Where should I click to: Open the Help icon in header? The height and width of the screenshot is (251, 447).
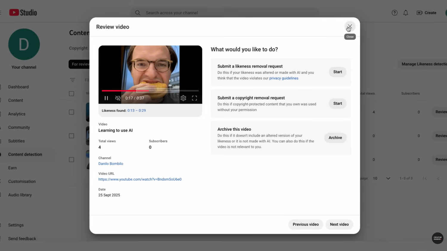[x=394, y=13]
